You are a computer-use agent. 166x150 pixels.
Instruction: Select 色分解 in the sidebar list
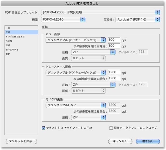coord(9,41)
